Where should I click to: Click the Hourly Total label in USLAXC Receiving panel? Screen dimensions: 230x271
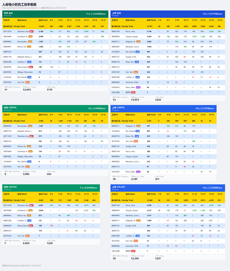click(x=14, y=200)
